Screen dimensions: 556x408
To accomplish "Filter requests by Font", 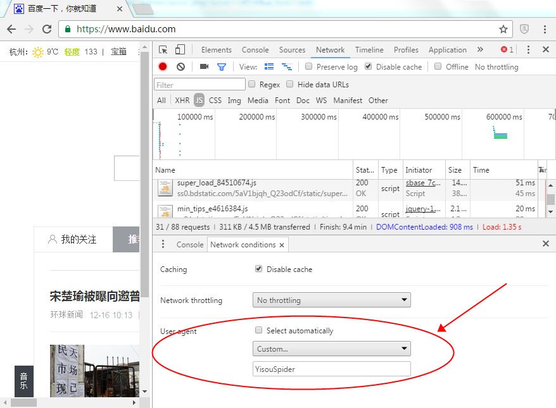I will tap(282, 101).
